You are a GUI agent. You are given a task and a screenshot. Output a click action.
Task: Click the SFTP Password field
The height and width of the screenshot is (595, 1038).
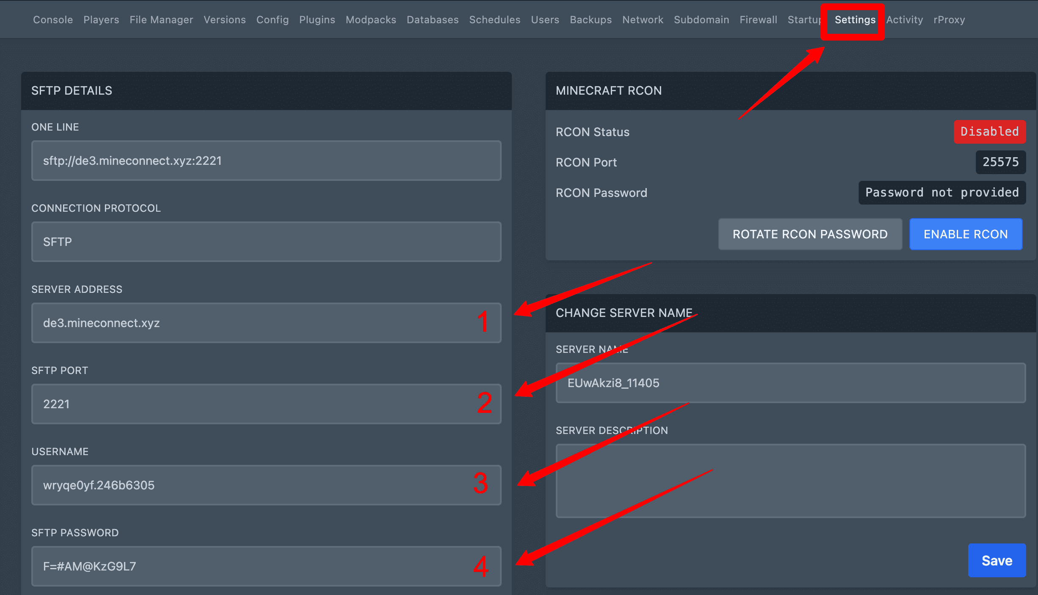pyautogui.click(x=266, y=566)
